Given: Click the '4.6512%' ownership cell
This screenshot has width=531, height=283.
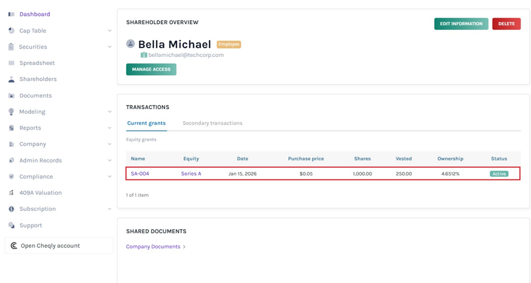Looking at the screenshot, I should point(450,174).
